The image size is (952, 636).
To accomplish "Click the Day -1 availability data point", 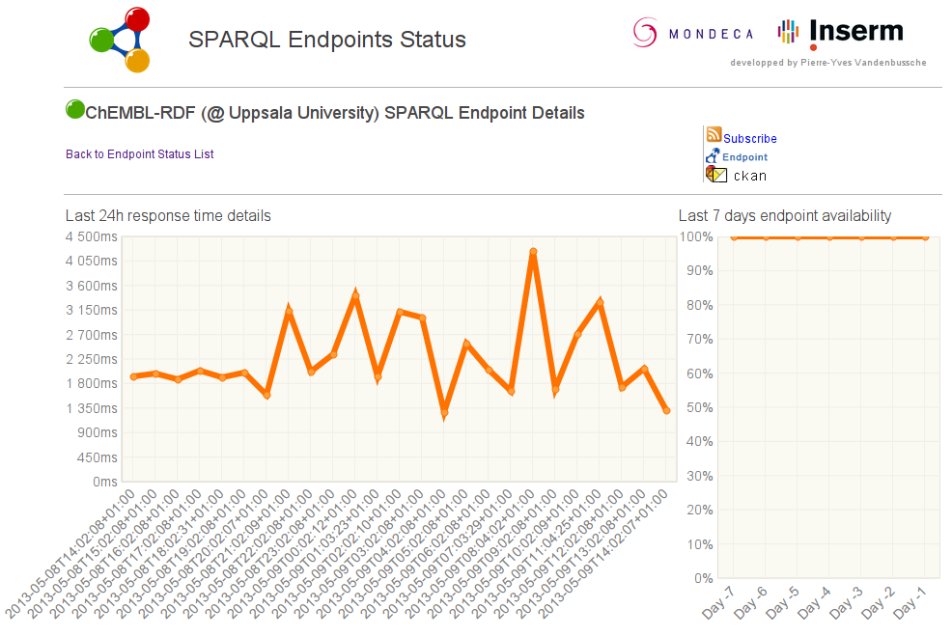I will coord(925,237).
